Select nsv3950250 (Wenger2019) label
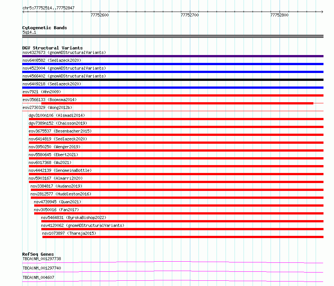The height and width of the screenshot is (286, 334). 54,147
